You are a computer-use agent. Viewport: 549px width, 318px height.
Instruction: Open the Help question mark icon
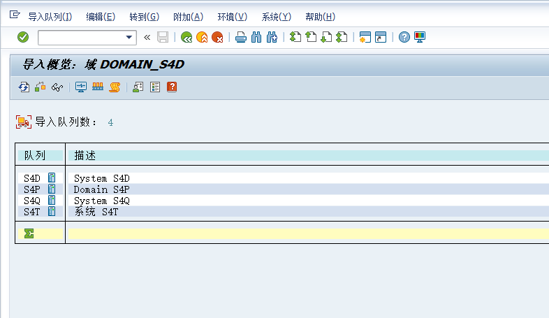(404, 37)
